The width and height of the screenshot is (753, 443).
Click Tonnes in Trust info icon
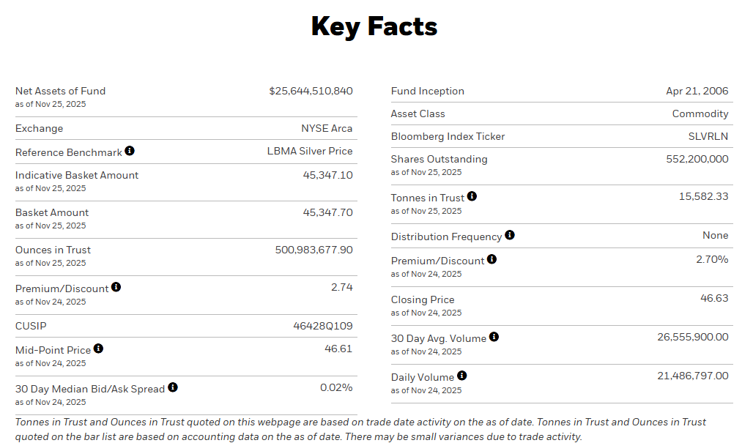[x=472, y=196]
